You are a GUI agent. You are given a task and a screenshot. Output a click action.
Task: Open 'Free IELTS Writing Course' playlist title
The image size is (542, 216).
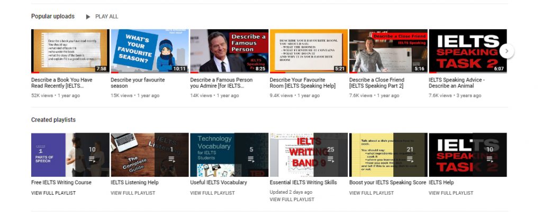click(61, 183)
